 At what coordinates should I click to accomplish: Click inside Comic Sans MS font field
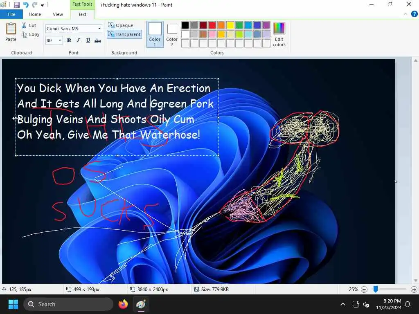tap(70, 29)
